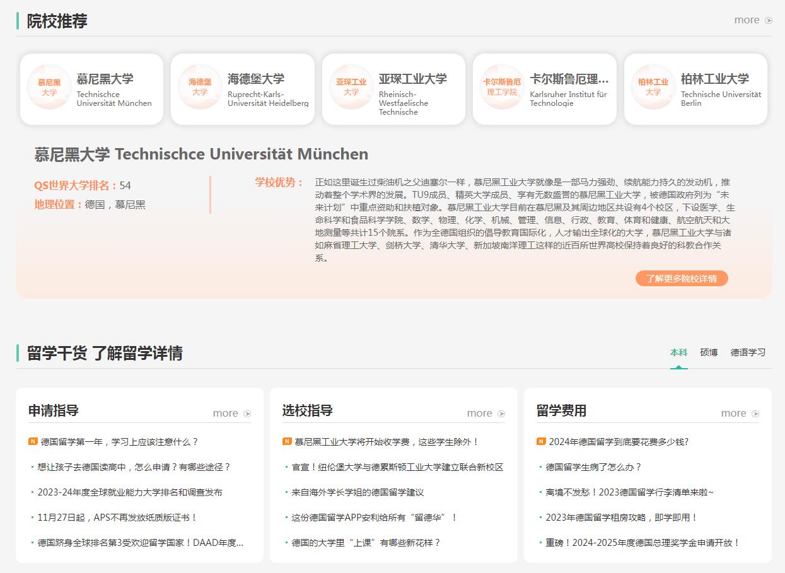
Task: Select the 柏林工业大学 round logo
Action: 653,87
